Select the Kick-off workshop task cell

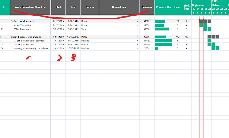(x=30, y=25)
